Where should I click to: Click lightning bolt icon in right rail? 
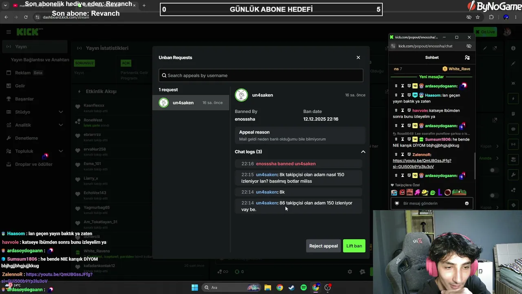[513, 99]
